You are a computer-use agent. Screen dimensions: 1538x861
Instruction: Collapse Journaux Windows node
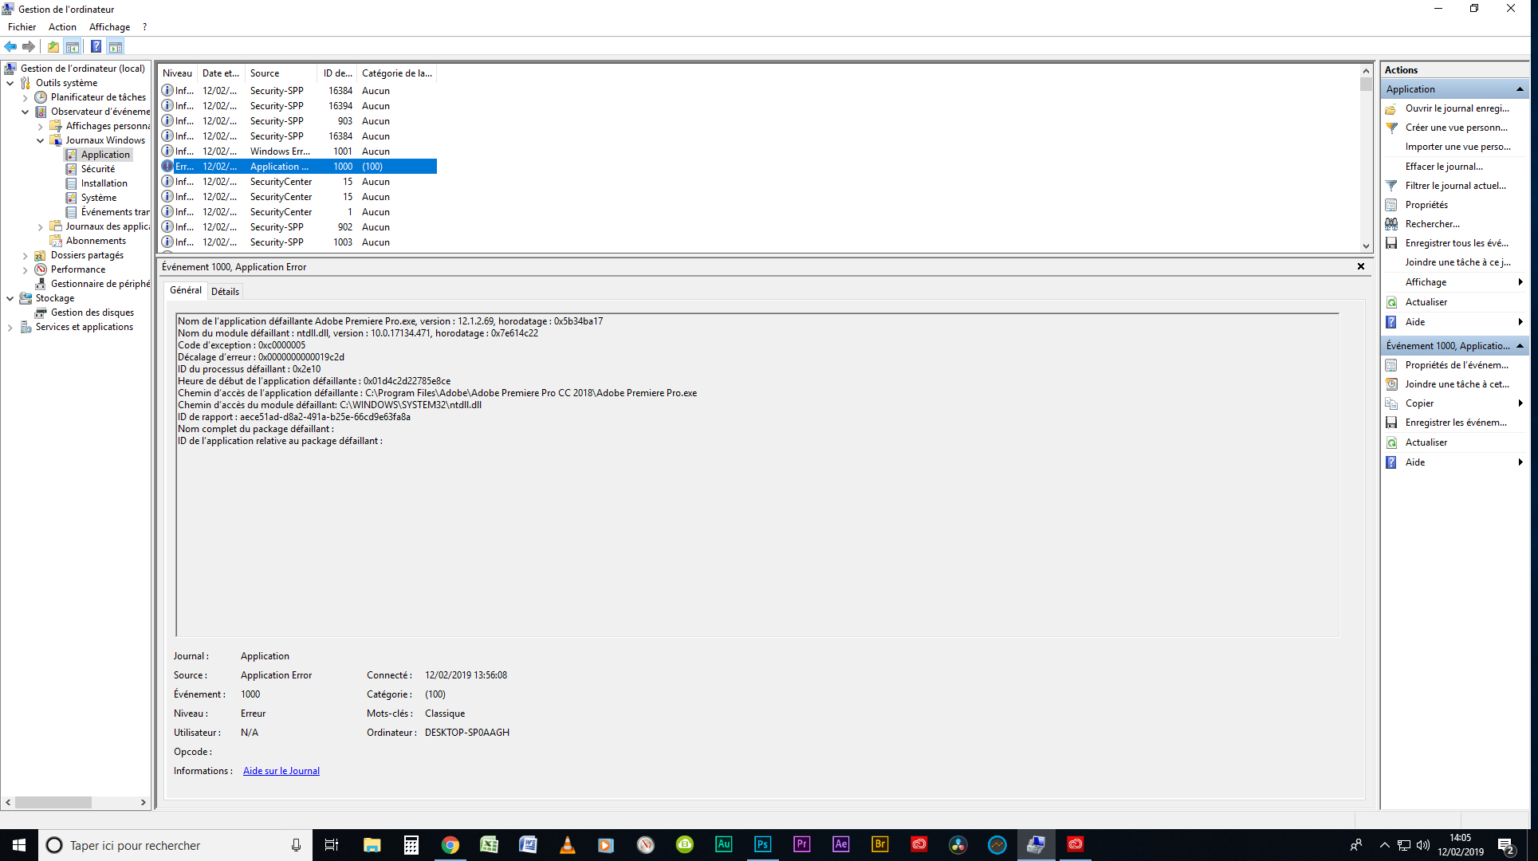pyautogui.click(x=40, y=140)
